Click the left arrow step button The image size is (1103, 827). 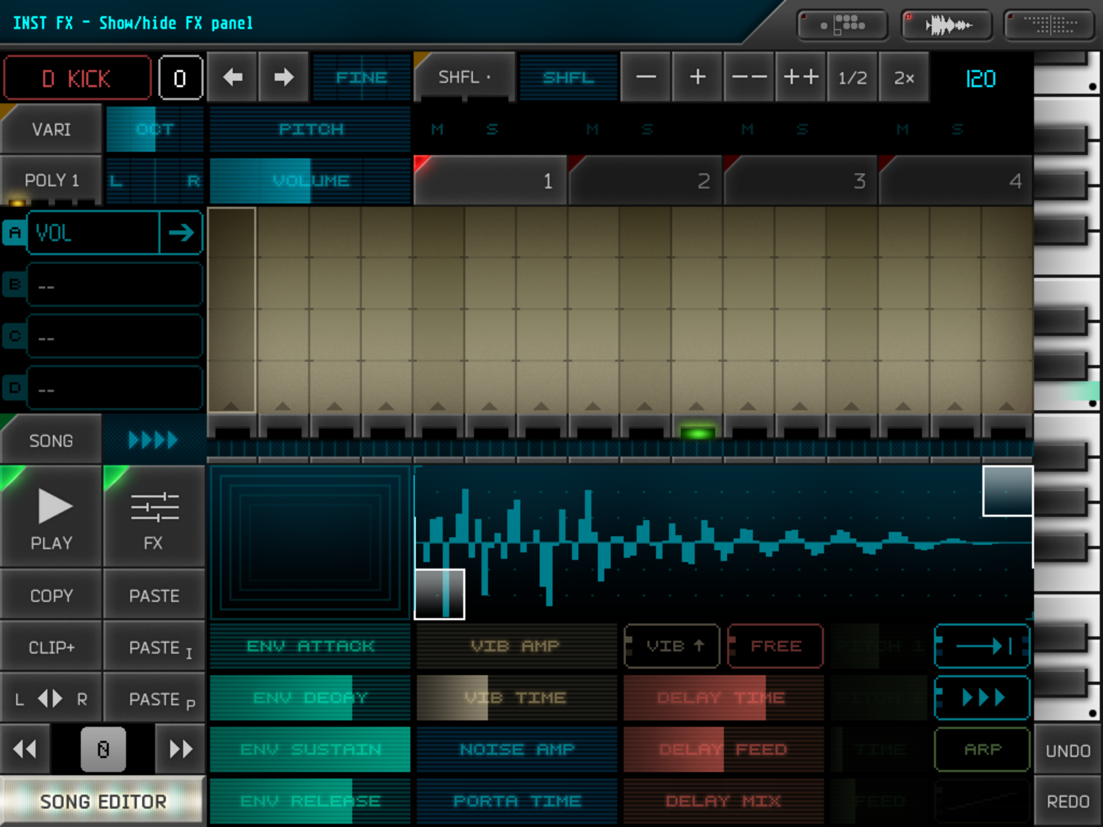[x=233, y=78]
